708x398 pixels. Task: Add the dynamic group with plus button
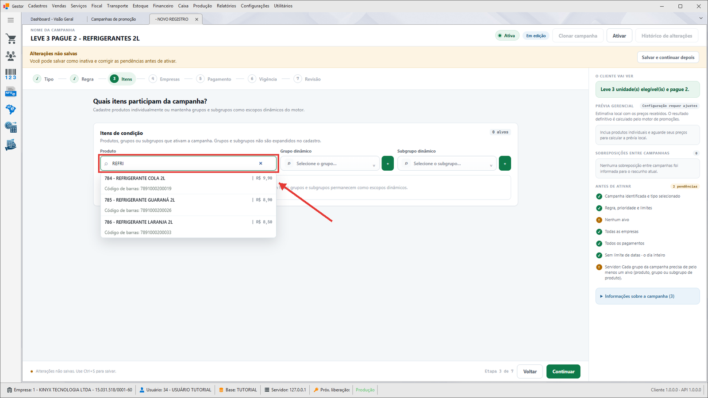pyautogui.click(x=388, y=164)
